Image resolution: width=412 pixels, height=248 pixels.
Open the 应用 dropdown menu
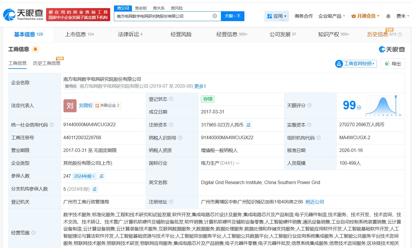277,16
